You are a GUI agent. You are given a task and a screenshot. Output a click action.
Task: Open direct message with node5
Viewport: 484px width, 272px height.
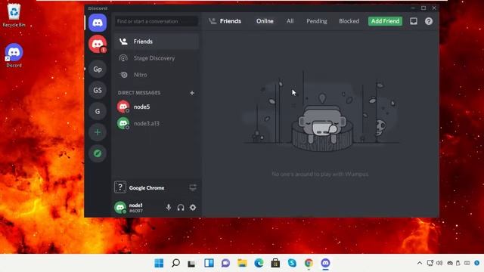point(157,107)
